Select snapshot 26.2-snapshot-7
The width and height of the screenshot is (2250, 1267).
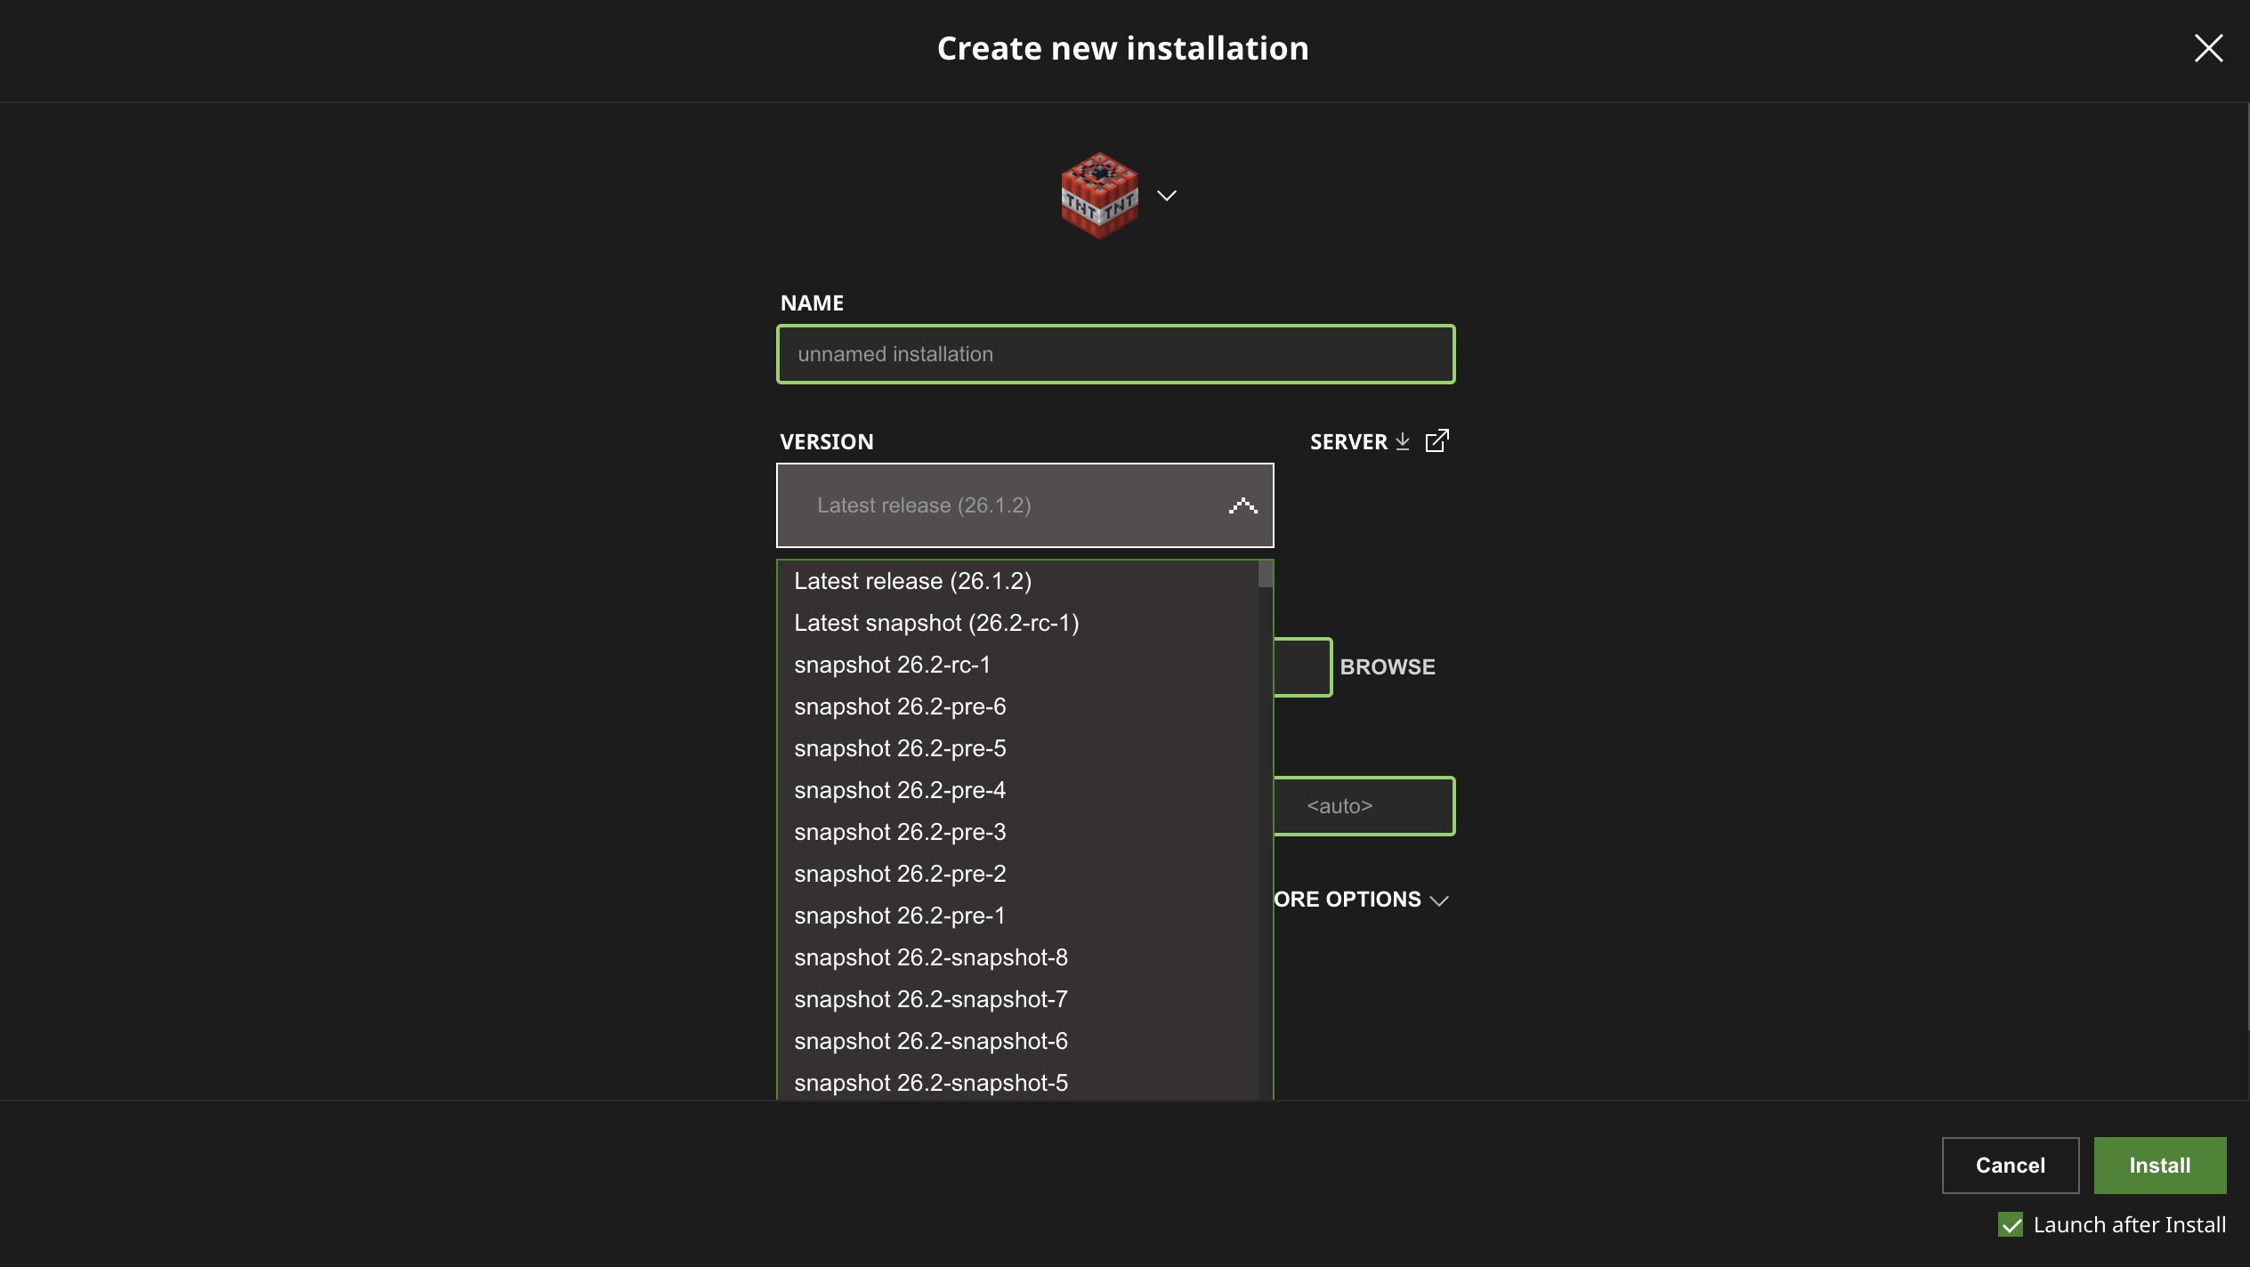click(1018, 999)
